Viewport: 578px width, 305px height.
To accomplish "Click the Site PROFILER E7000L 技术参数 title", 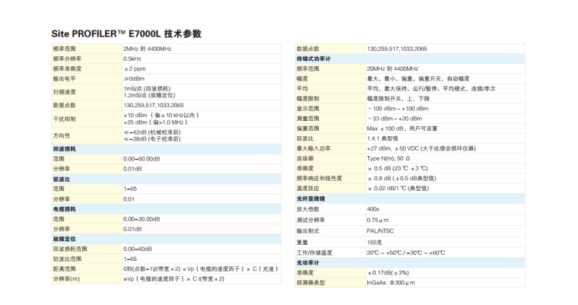I will [126, 34].
